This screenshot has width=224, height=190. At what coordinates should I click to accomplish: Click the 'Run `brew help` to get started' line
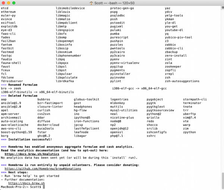30,176
